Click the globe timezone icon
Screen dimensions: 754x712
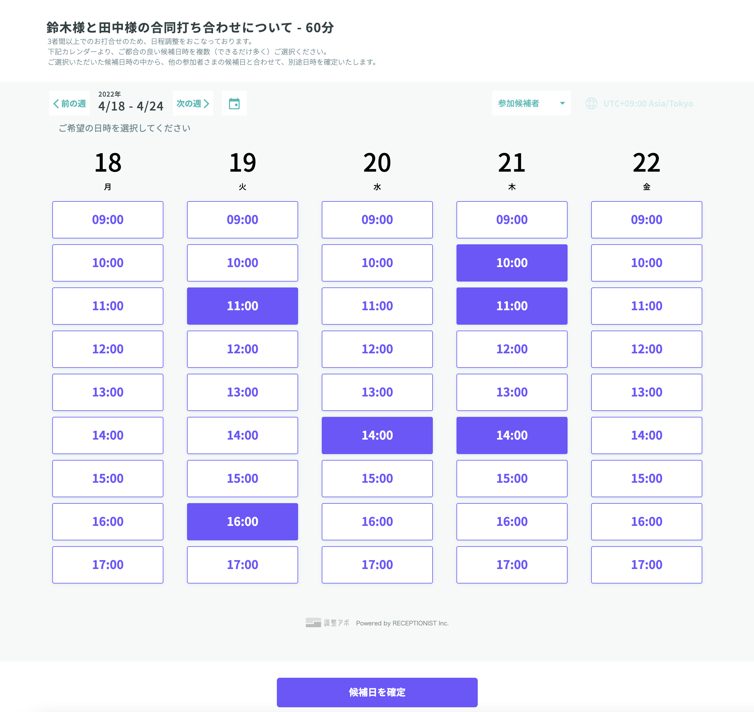(591, 103)
